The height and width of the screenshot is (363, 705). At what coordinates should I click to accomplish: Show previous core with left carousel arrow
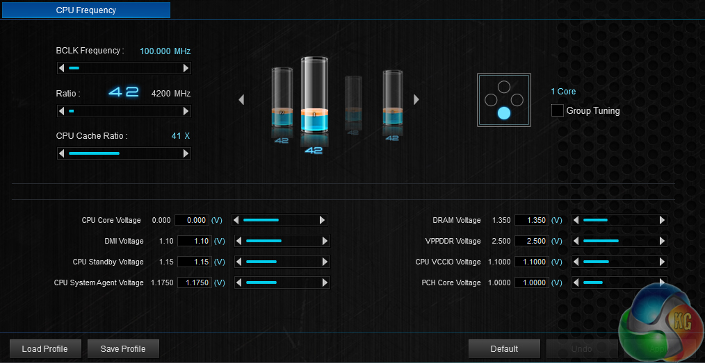[241, 100]
